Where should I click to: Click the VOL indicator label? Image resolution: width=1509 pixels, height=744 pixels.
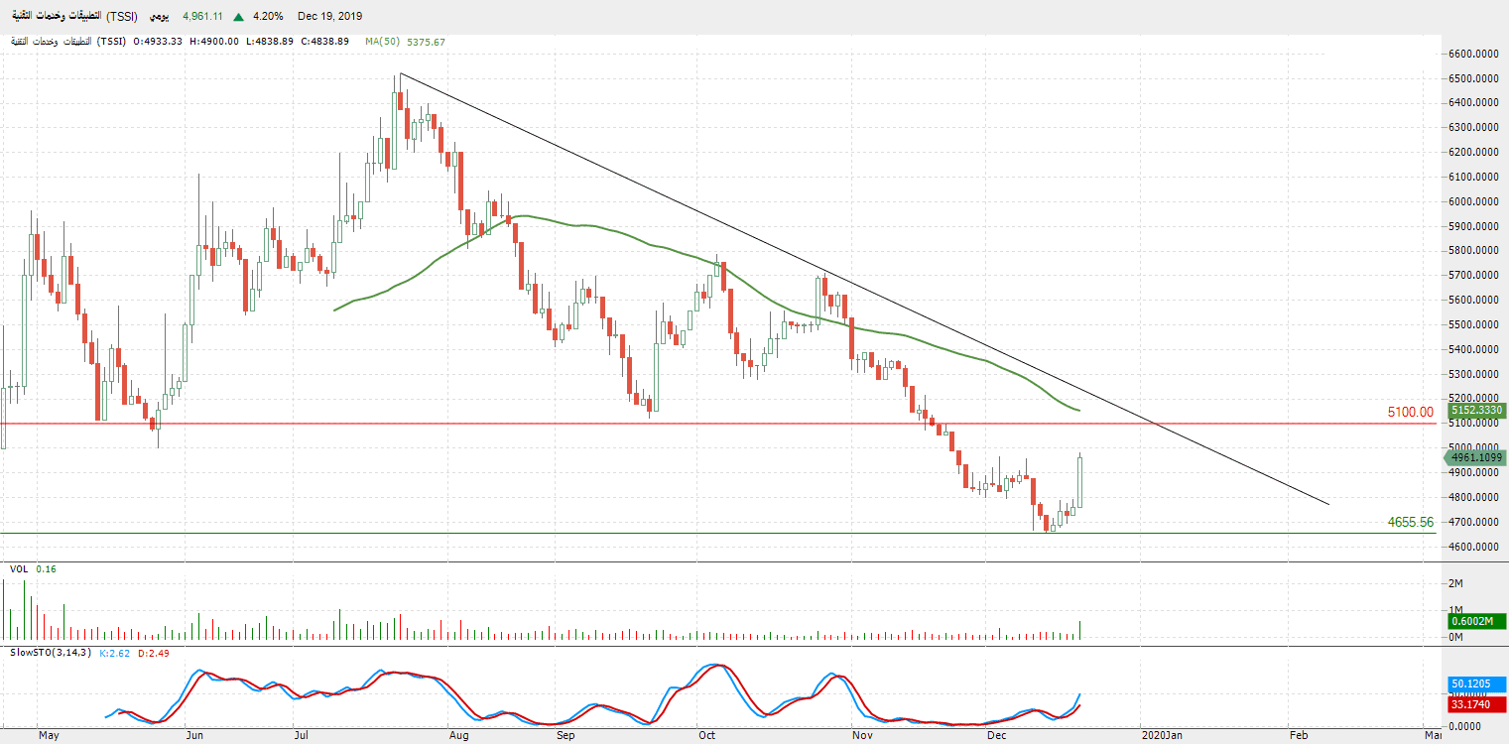19,569
